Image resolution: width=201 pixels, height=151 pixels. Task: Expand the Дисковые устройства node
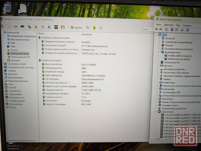[x=158, y=69]
